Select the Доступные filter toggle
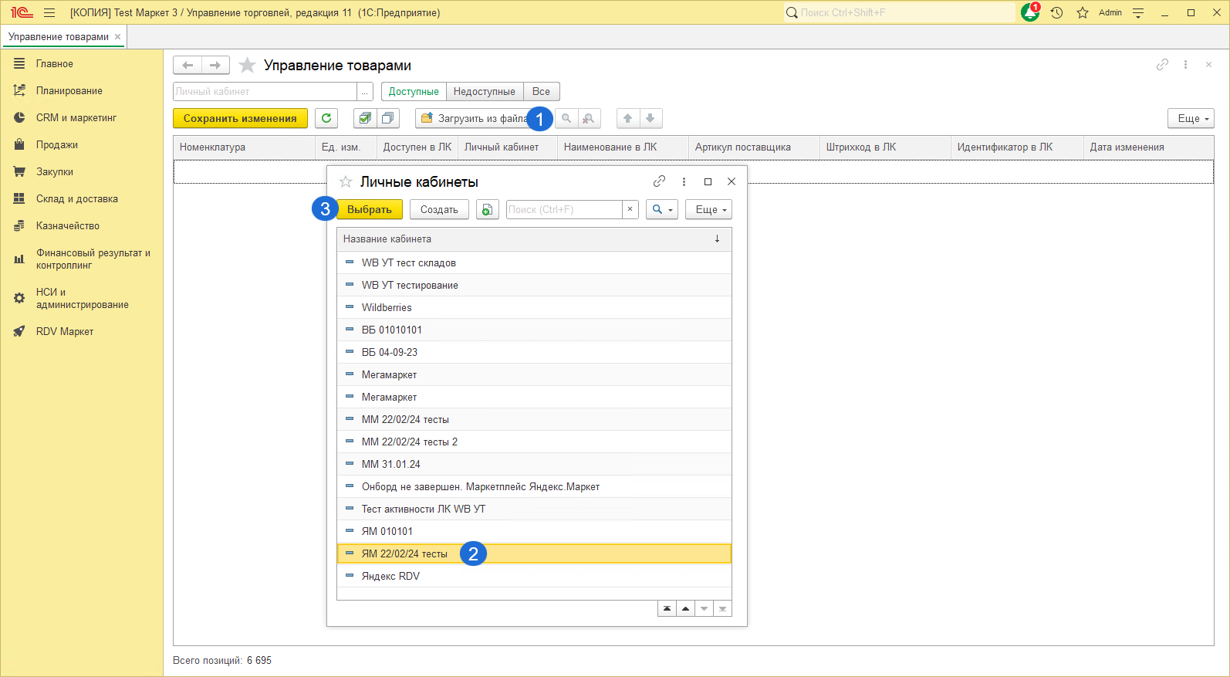Viewport: 1230px width, 677px height. click(x=414, y=92)
